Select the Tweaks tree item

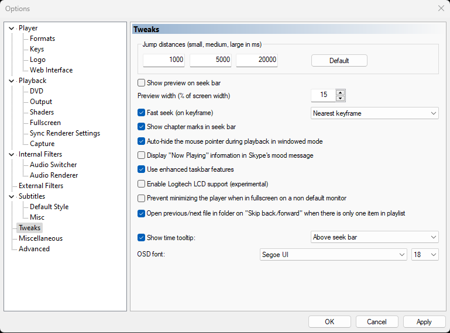[30, 228]
